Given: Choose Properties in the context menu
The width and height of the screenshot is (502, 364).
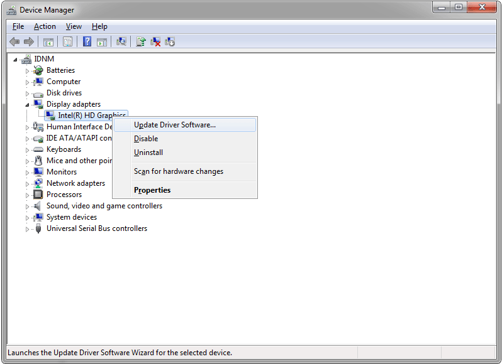Looking at the screenshot, I should [x=185, y=190].
